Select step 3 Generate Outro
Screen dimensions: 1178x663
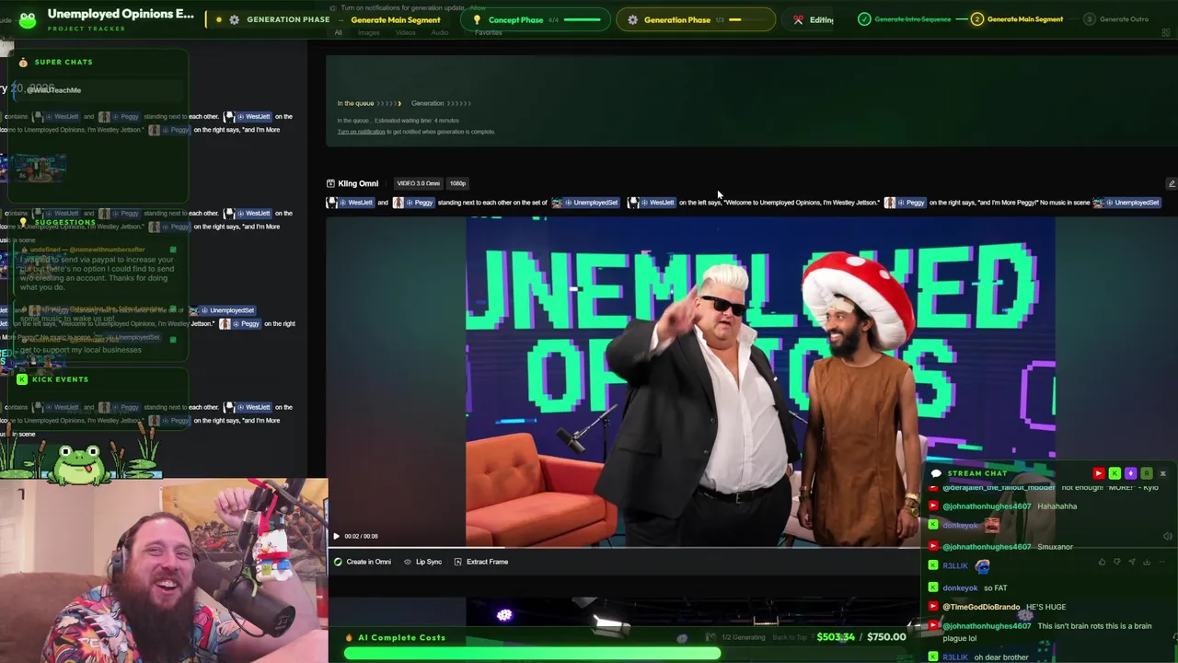pyautogui.click(x=1090, y=19)
